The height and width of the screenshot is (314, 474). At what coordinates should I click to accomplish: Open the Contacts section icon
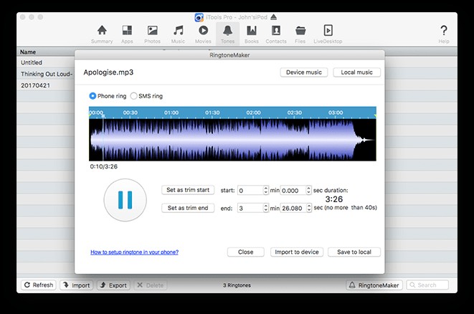click(x=275, y=33)
